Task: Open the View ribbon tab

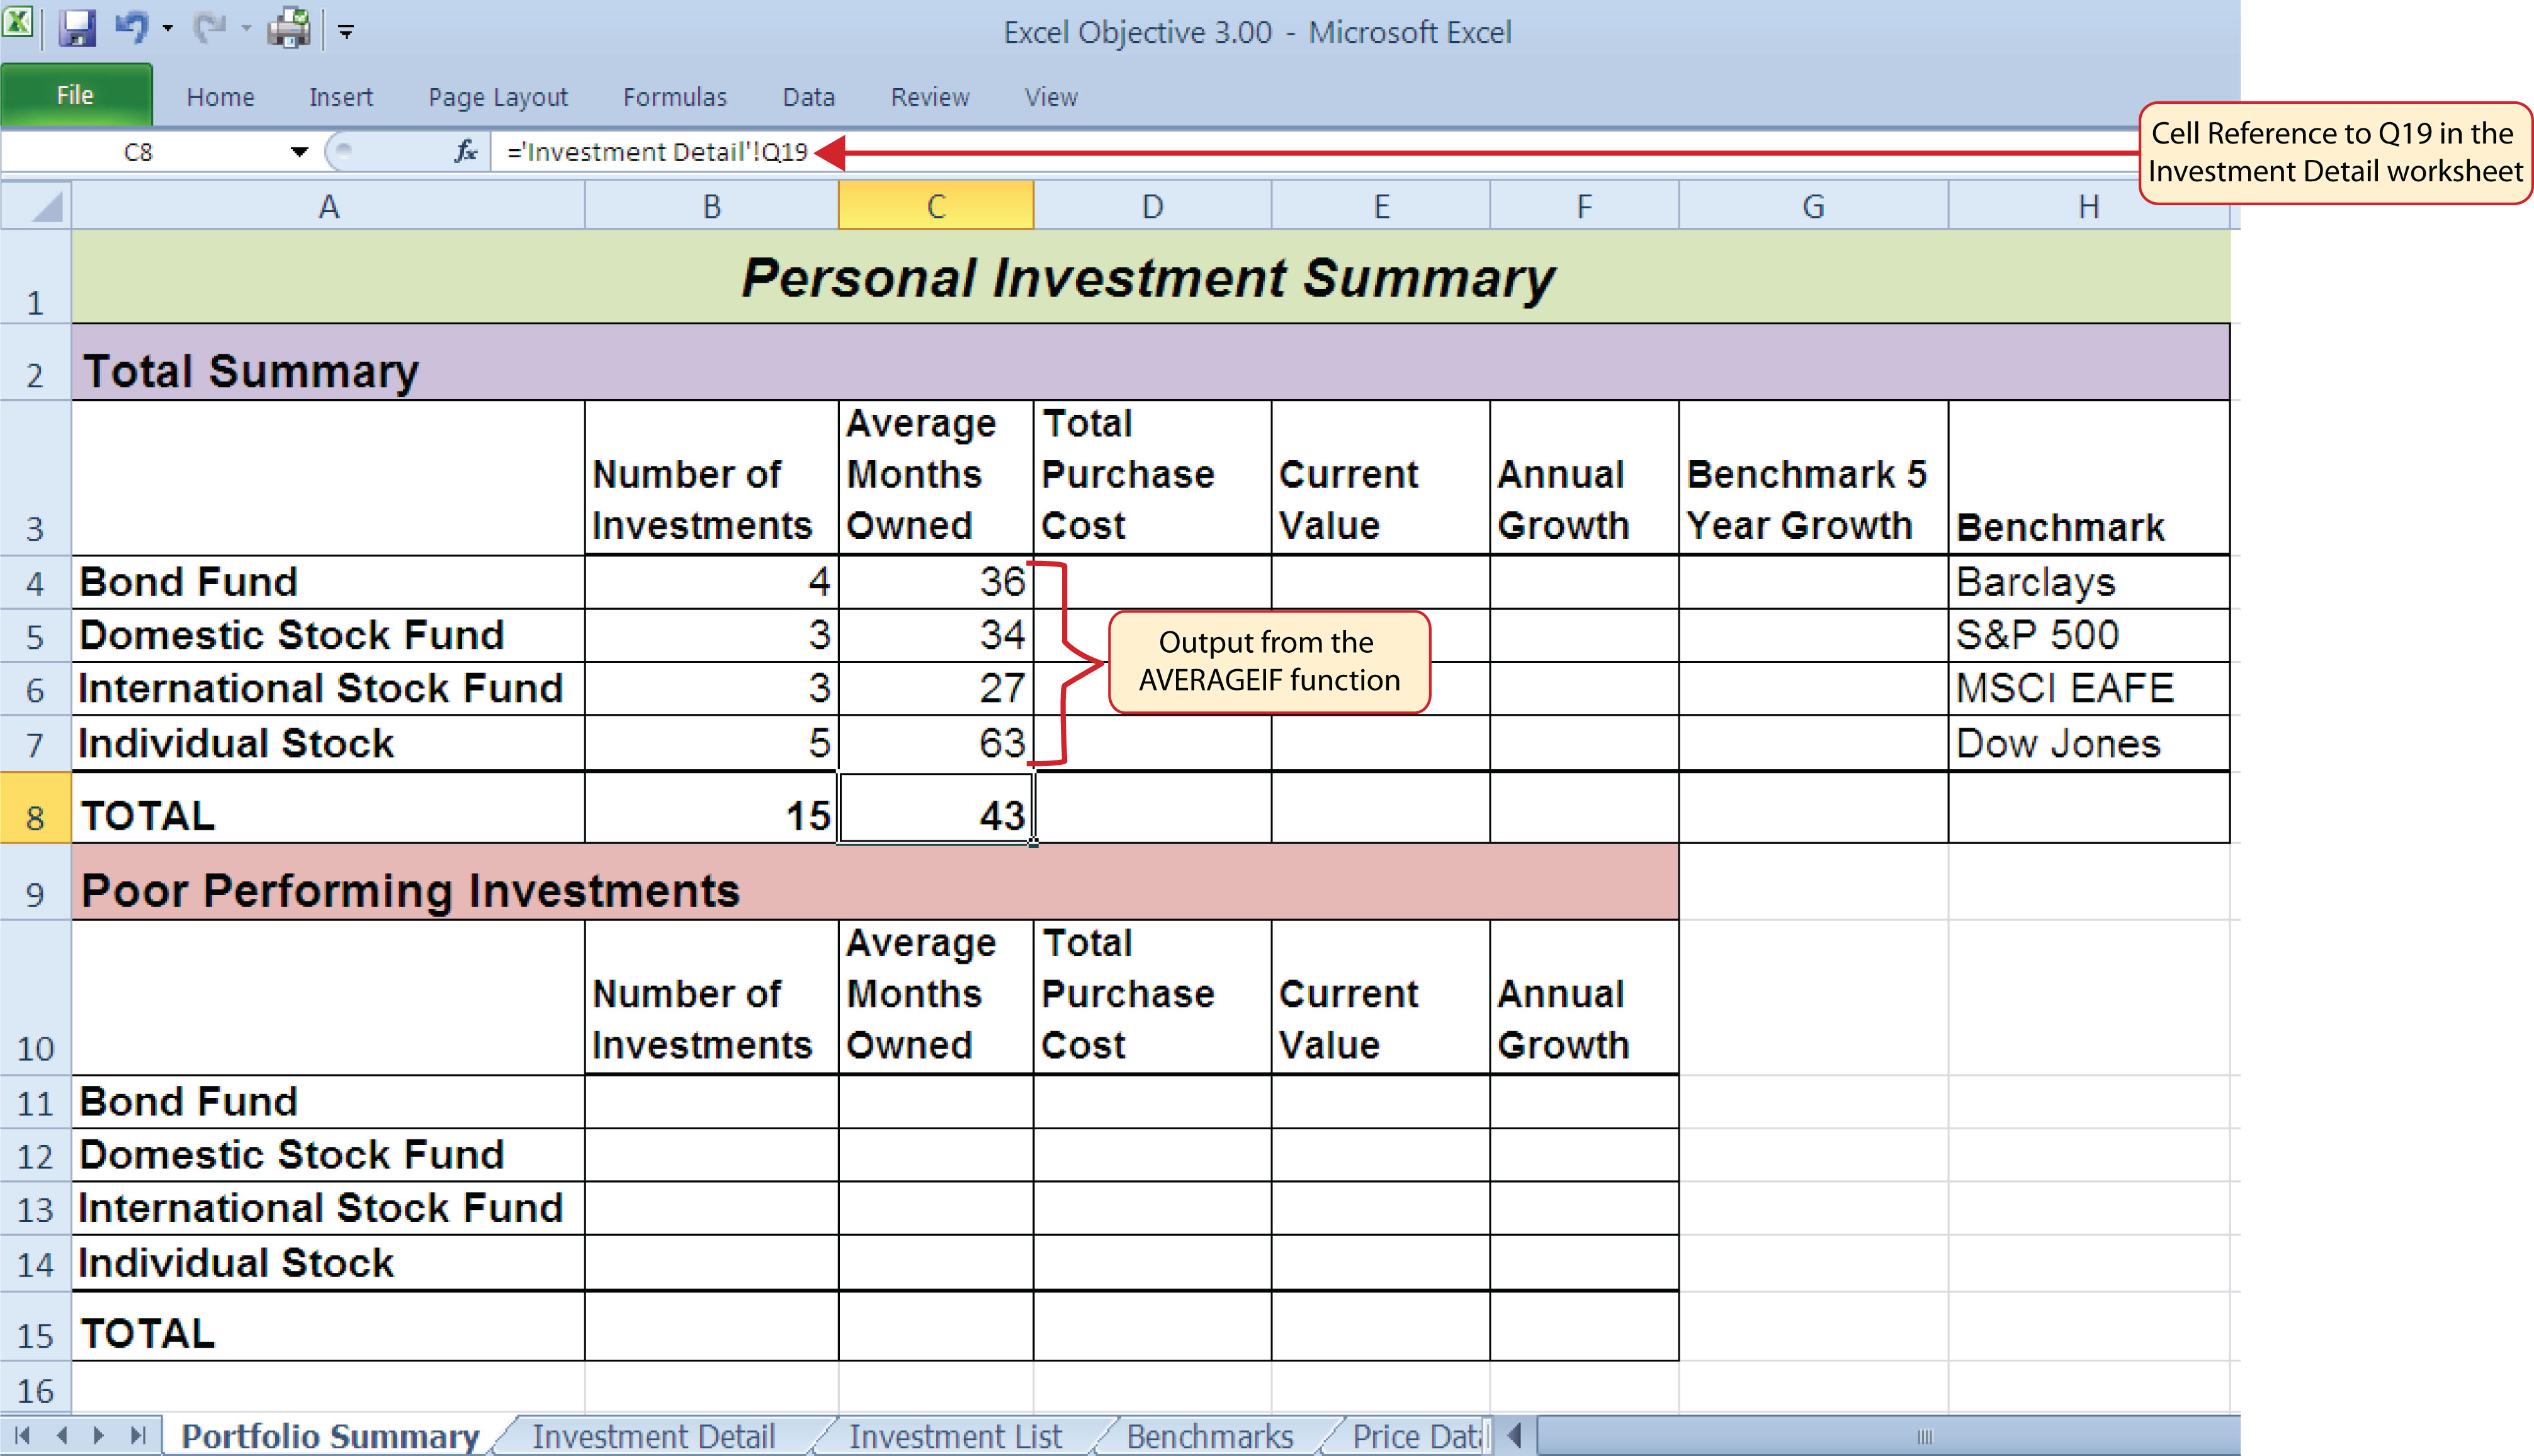Action: tap(1050, 97)
